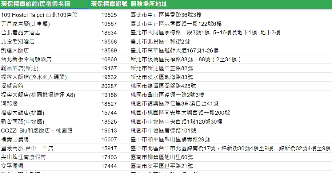This screenshot has height=173, width=332.
Task: Click the 新北市板橋區民權路88號 address cell
Action: tap(230, 59)
